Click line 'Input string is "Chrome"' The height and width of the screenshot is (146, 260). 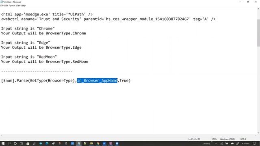[28, 28]
